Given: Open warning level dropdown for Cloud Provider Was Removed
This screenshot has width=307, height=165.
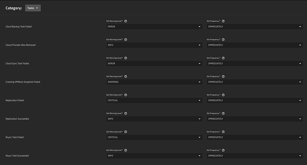Looking at the screenshot, I should pyautogui.click(x=154, y=45).
